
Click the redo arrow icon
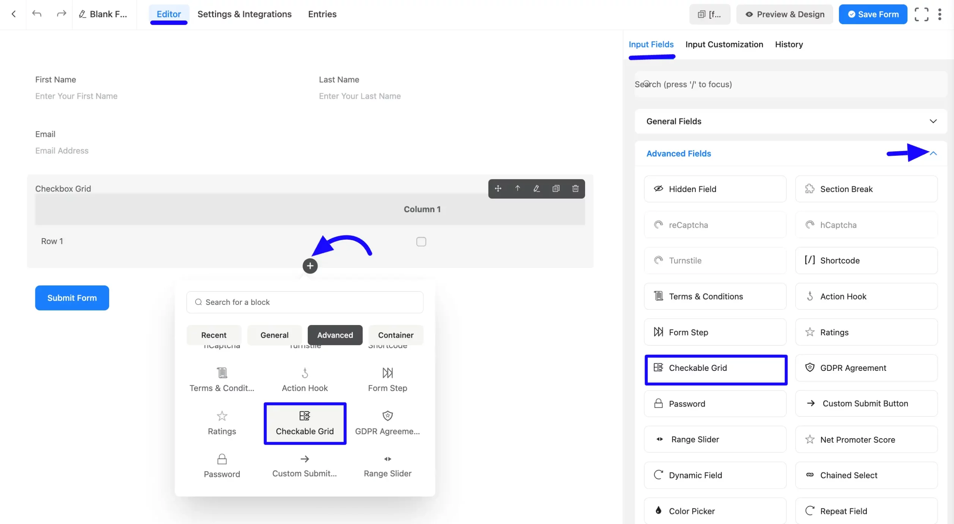(x=61, y=14)
